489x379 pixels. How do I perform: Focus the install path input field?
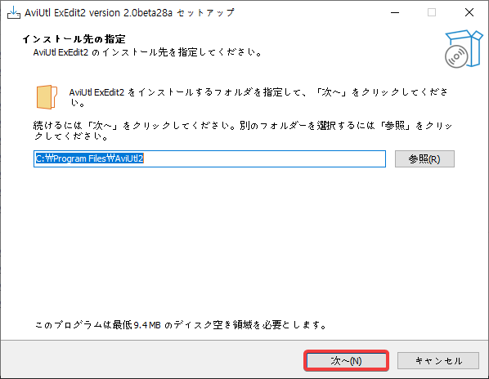(x=209, y=158)
